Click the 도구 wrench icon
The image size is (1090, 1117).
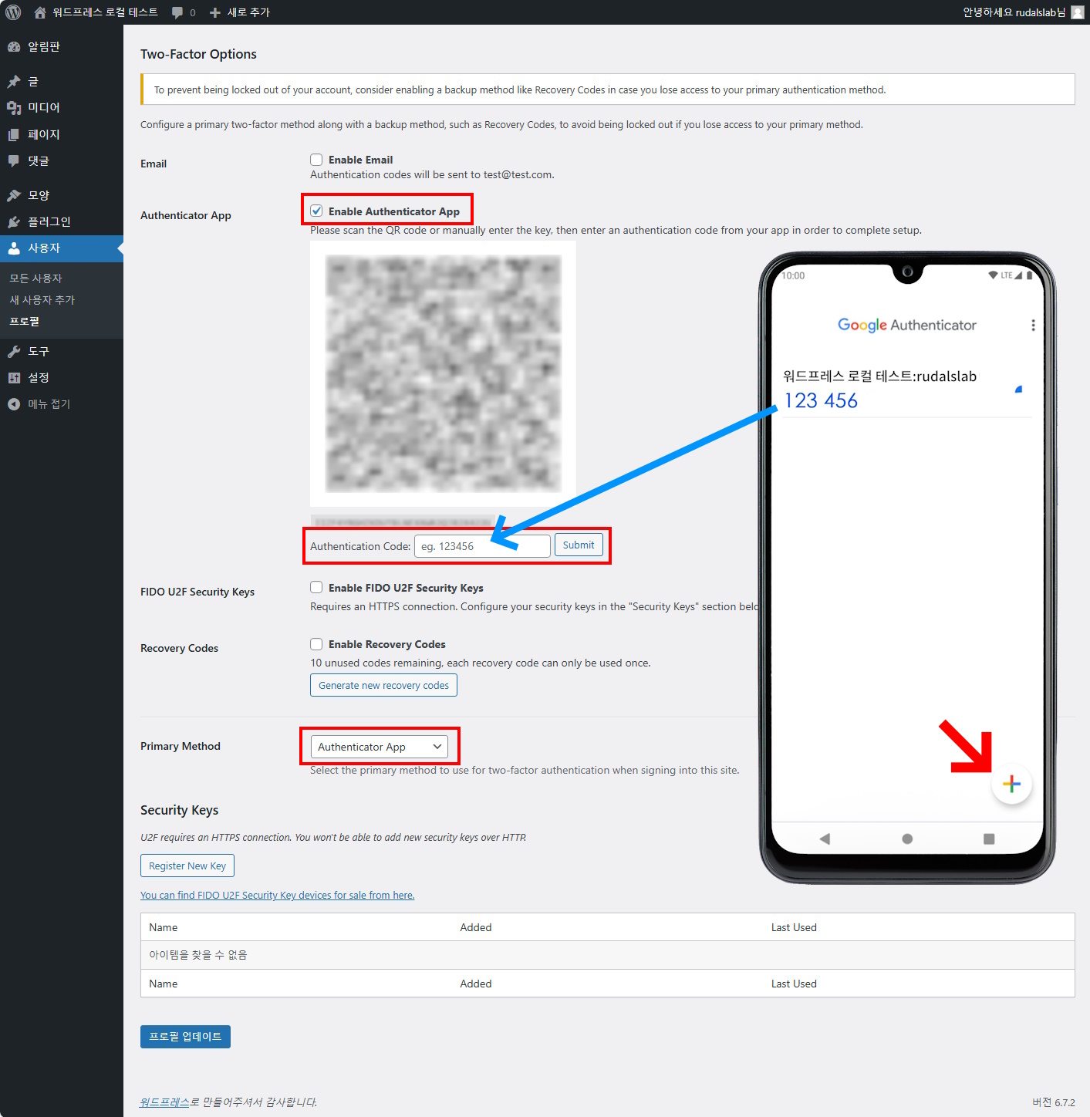(x=14, y=351)
